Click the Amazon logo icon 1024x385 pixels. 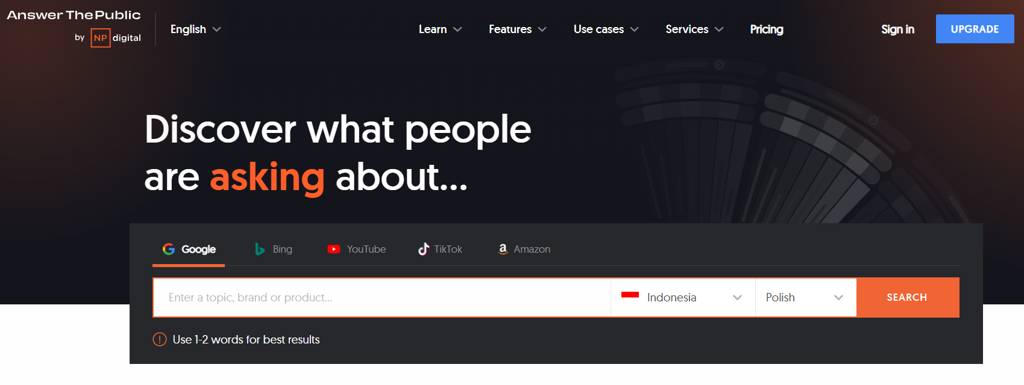tap(503, 249)
